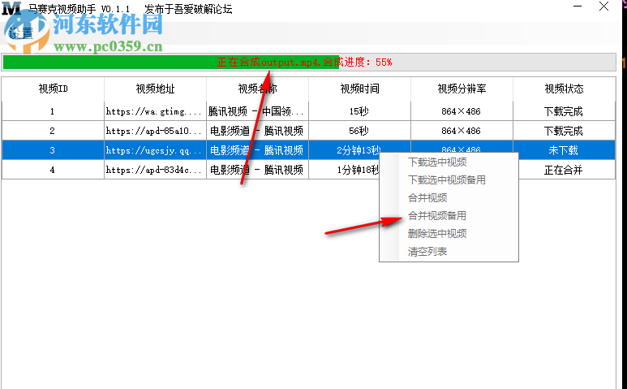Click 未下载 status in row 3
The height and width of the screenshot is (389, 627).
(x=564, y=150)
